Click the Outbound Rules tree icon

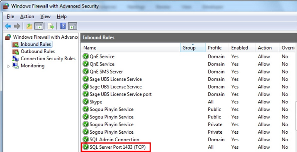(15, 51)
